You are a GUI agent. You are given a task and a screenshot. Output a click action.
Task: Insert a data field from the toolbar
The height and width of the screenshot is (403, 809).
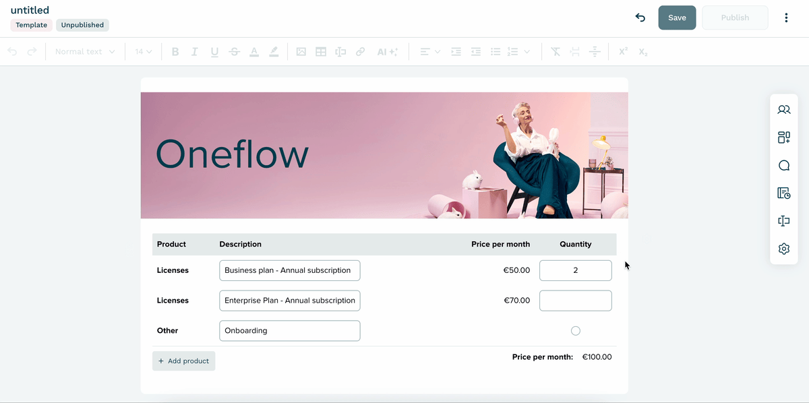[x=340, y=52]
